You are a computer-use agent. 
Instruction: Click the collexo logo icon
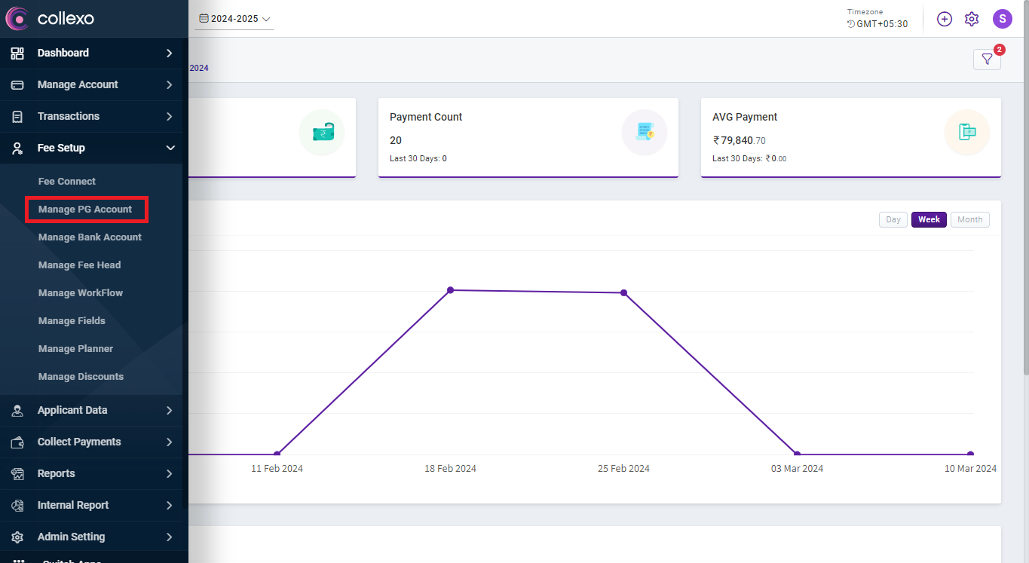click(x=17, y=19)
